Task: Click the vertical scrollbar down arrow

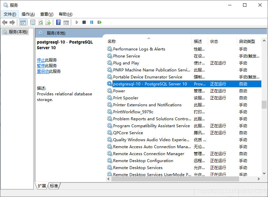Action: (264, 173)
